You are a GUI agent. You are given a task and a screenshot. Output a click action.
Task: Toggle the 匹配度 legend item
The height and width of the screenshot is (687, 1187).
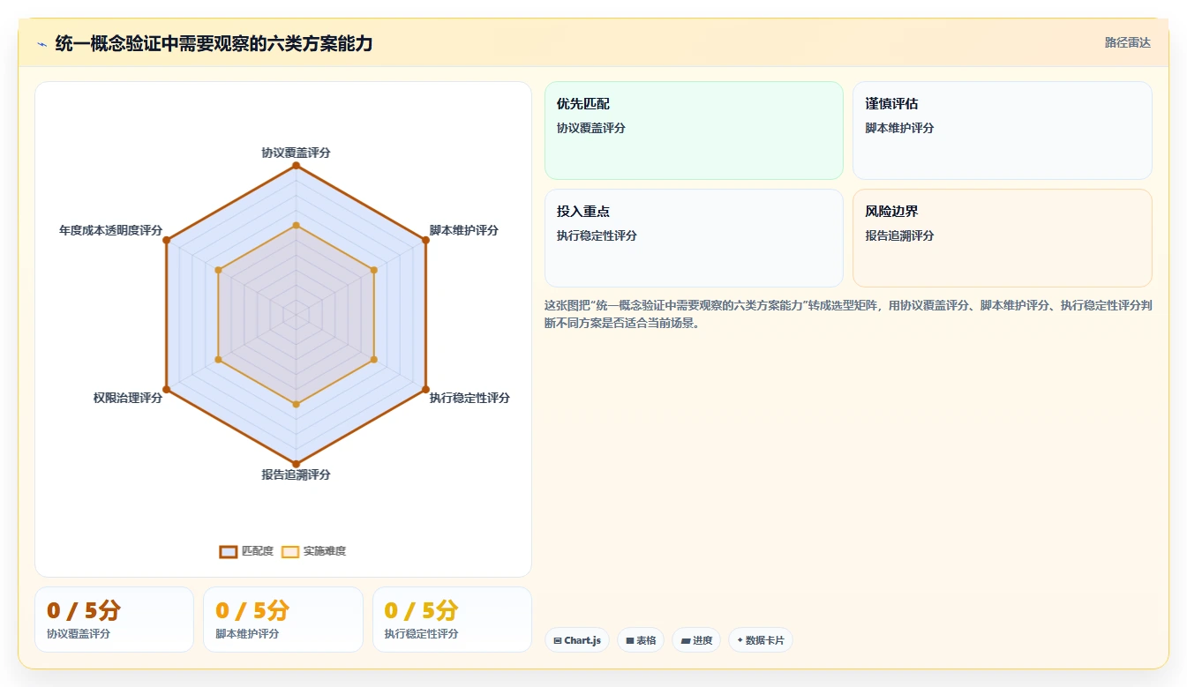tap(246, 551)
